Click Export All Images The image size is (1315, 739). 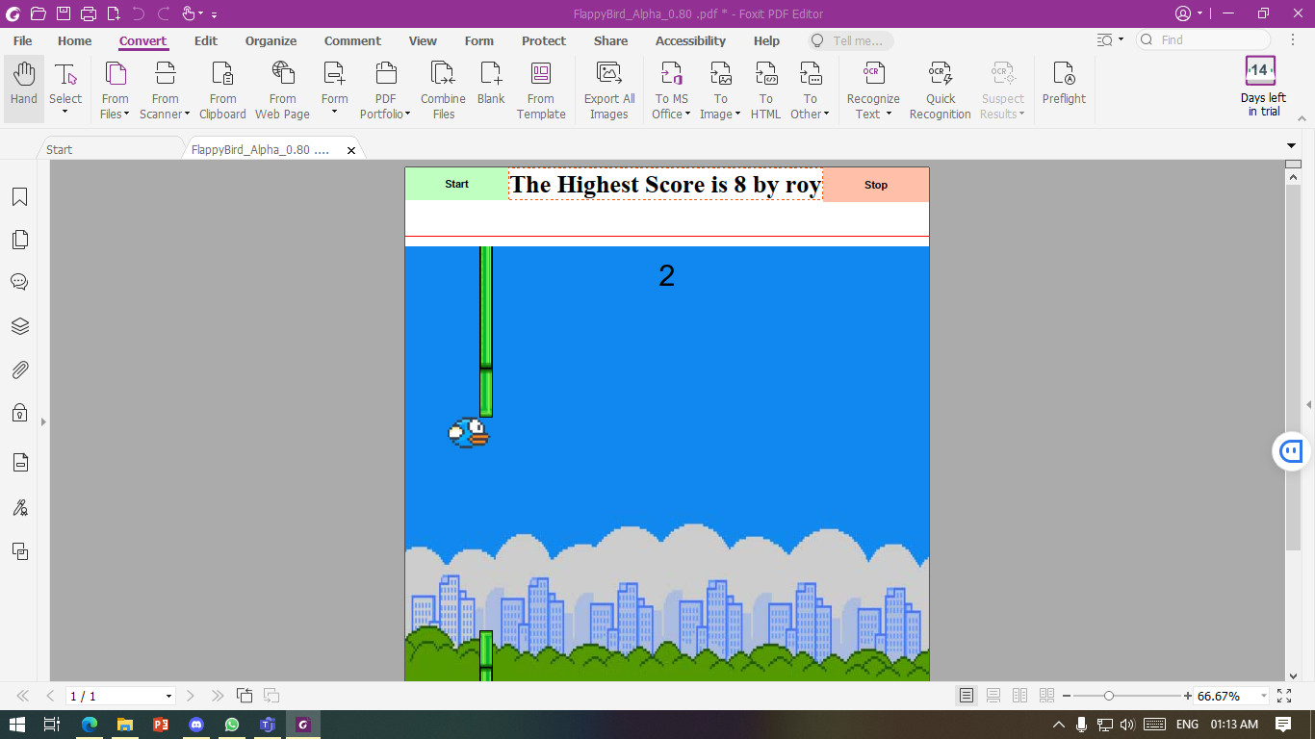(x=609, y=89)
